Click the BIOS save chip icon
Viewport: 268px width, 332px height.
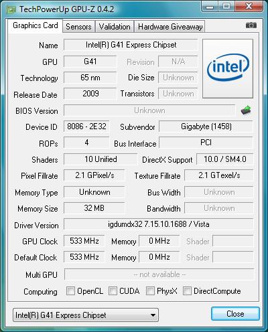[246, 110]
